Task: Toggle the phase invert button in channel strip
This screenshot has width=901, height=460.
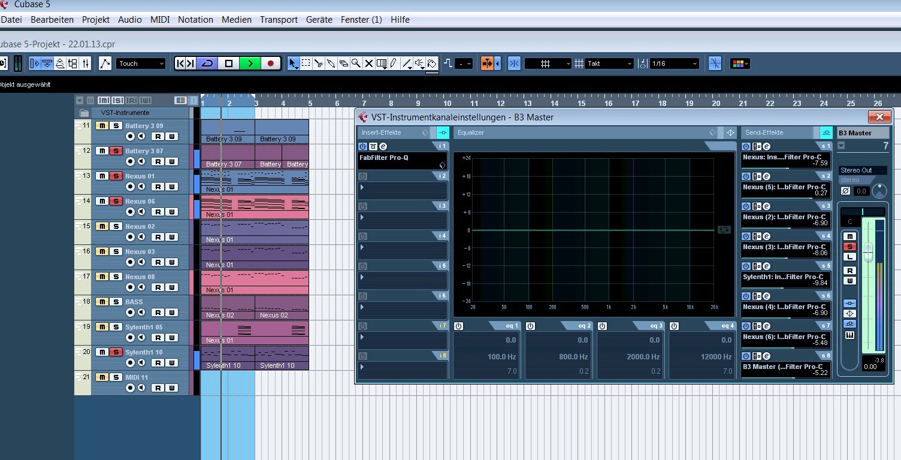Action: (x=845, y=191)
